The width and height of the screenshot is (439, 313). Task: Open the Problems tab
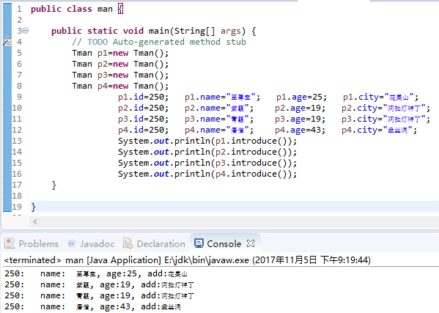coord(32,244)
